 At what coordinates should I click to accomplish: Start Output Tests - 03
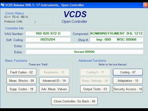[95, 89]
